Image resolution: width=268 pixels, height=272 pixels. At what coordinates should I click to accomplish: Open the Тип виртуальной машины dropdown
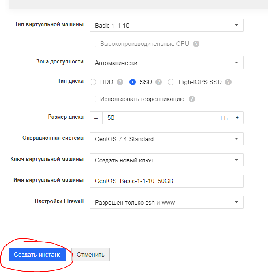coord(166,25)
